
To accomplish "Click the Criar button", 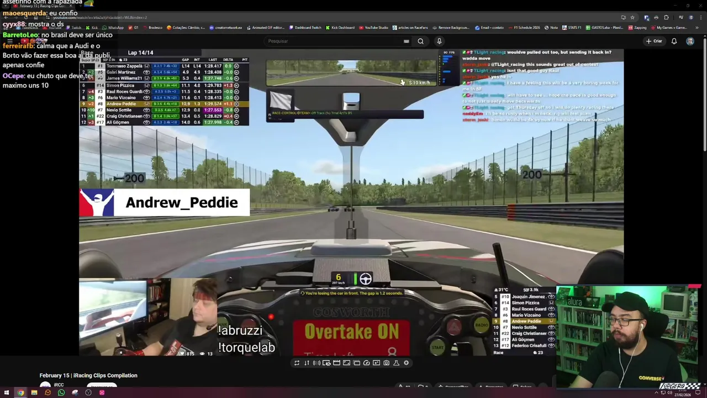I will click(x=654, y=41).
